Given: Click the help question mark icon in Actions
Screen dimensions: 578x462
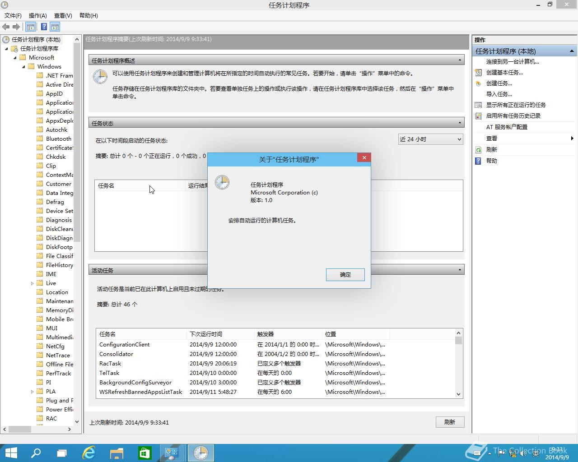Looking at the screenshot, I should [478, 161].
